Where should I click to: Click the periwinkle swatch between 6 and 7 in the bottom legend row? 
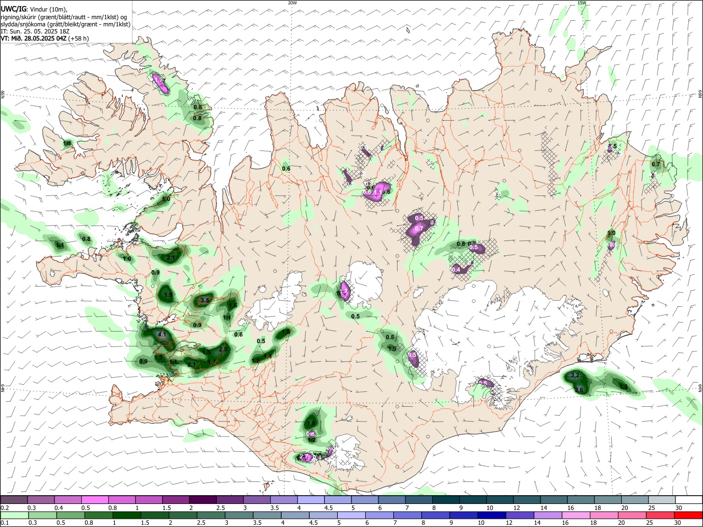pyautogui.click(x=380, y=515)
